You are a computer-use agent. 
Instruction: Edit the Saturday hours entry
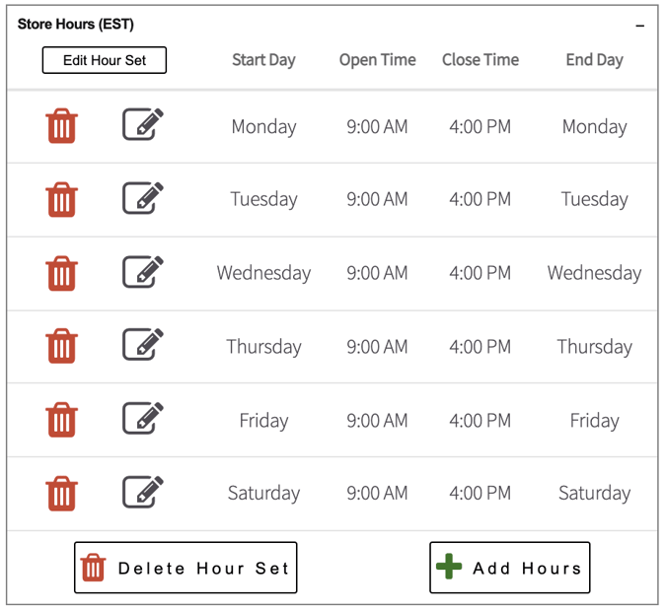click(x=142, y=492)
